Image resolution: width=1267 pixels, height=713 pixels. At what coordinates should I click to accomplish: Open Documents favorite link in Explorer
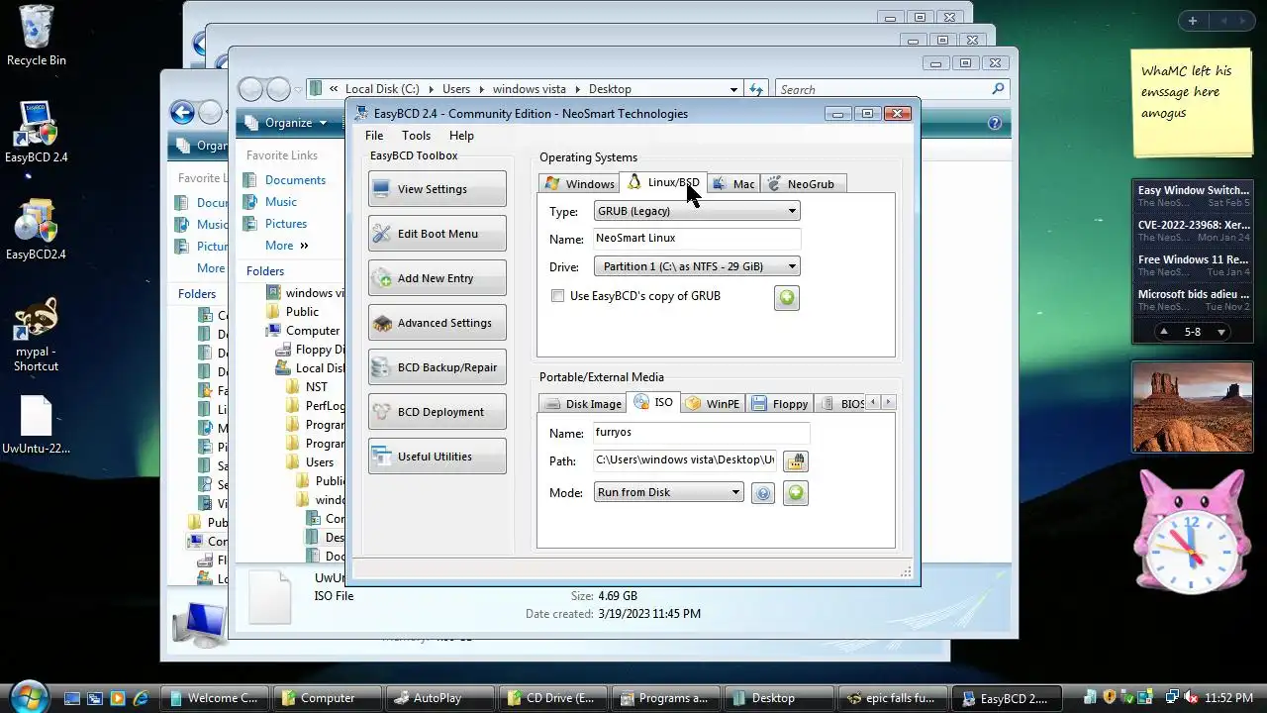tap(295, 180)
